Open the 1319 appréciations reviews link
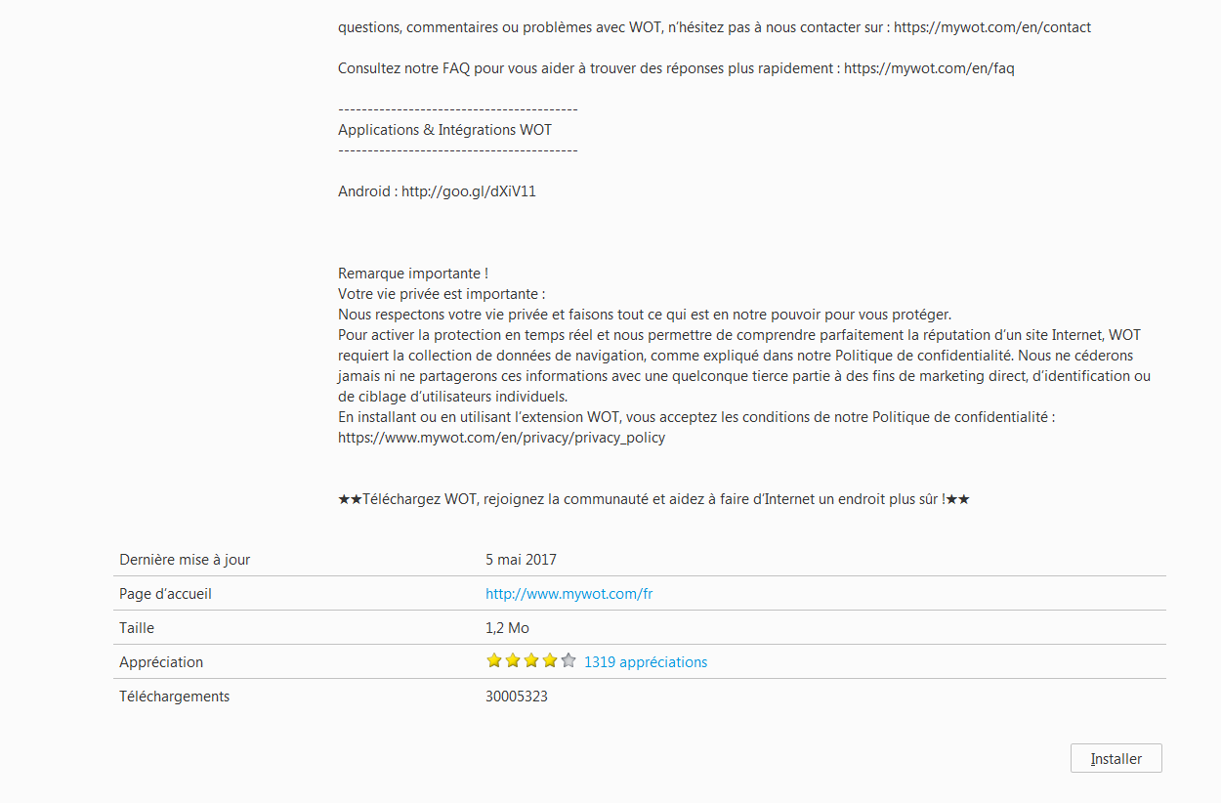The width and height of the screenshot is (1221, 803). (x=646, y=661)
